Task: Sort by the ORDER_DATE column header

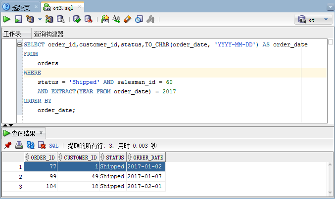Action: click(146, 157)
